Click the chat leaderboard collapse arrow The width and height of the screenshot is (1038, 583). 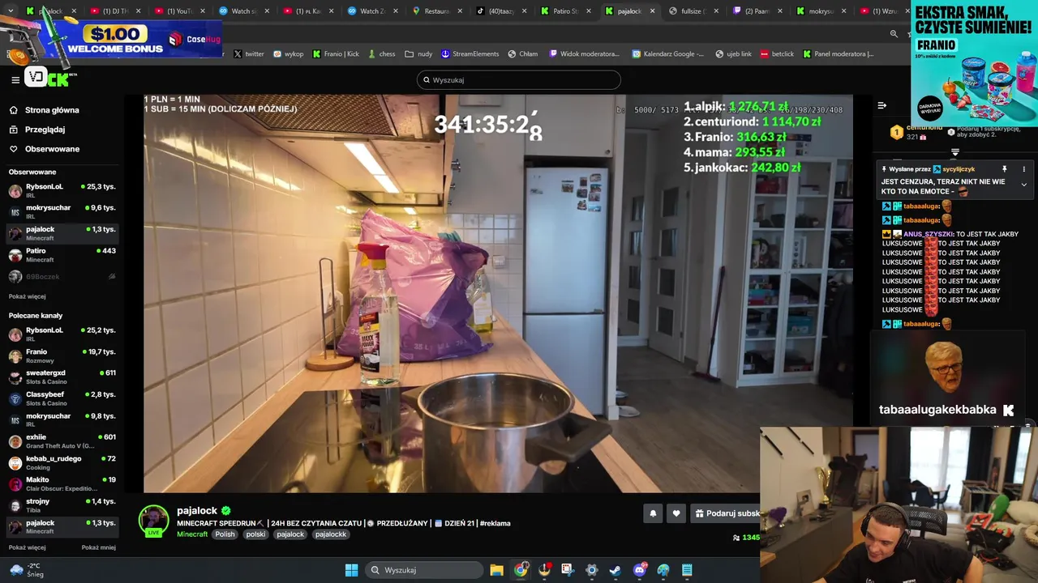coord(954,152)
